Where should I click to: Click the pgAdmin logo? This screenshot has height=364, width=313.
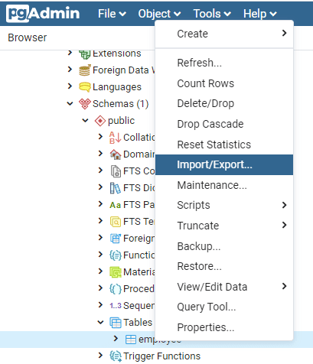pyautogui.click(x=43, y=14)
